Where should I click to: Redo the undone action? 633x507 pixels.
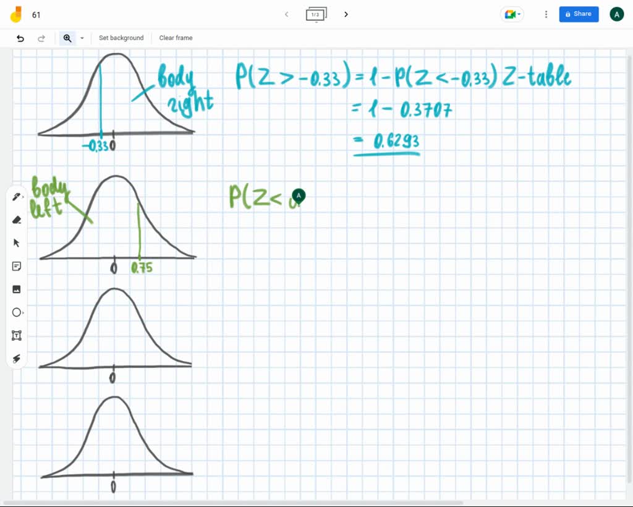(x=41, y=38)
